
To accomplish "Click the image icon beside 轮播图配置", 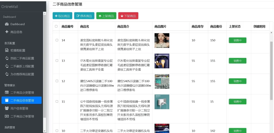I will click(7, 50).
